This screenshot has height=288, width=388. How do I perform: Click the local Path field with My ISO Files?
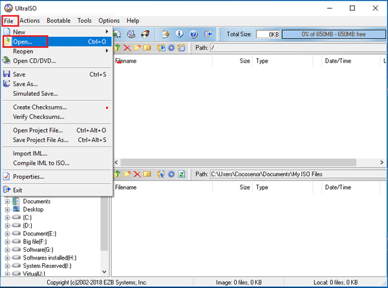click(x=298, y=174)
